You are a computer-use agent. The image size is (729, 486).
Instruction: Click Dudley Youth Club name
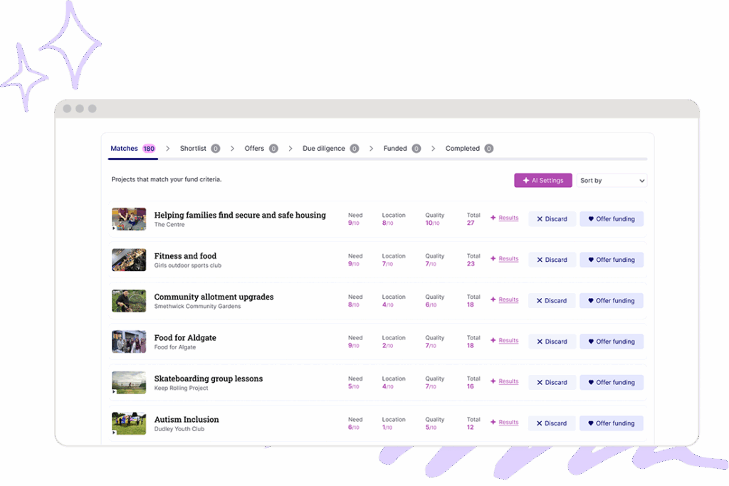pos(179,429)
